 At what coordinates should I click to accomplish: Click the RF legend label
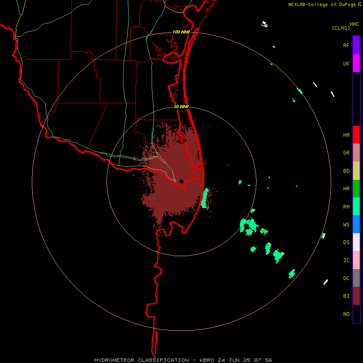click(346, 45)
